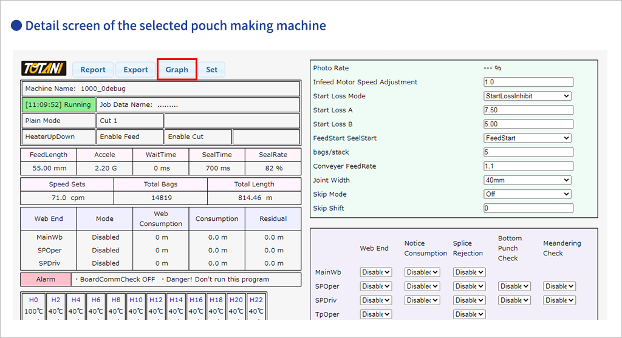Open the Skip Mode dropdown
The width and height of the screenshot is (622, 338).
point(527,194)
